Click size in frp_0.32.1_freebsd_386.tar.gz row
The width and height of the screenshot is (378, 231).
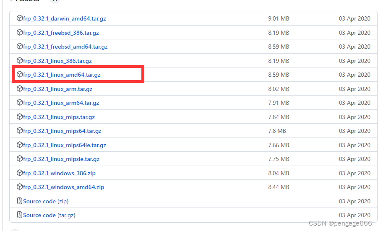[279, 33]
